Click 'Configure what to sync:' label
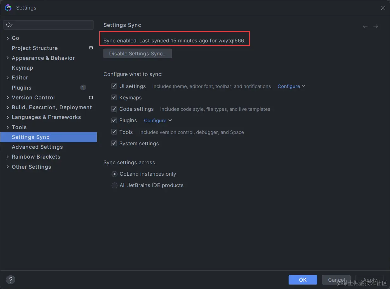 (133, 74)
